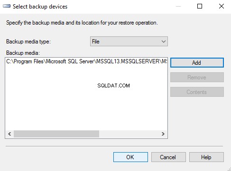Minimize the backup devices dialog
231x171 pixels.
[178, 6]
